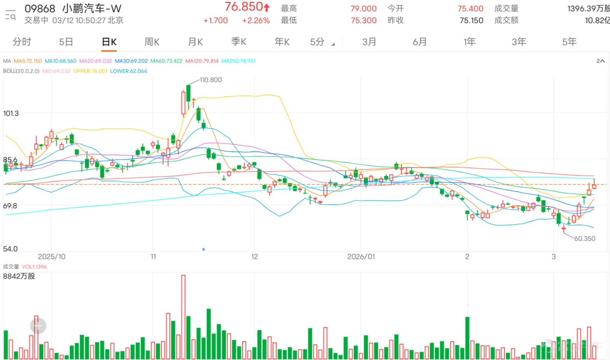The width and height of the screenshot is (610, 360).
Task: Click the MA5:72.150 indicator label
Action: click(x=28, y=61)
